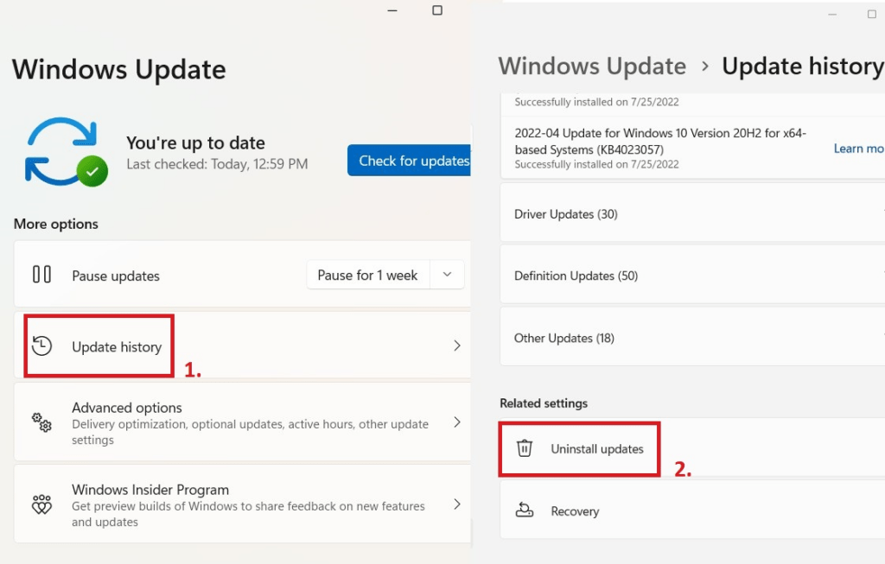Open Update history via its chevron
The width and height of the screenshot is (885, 564).
[456, 345]
